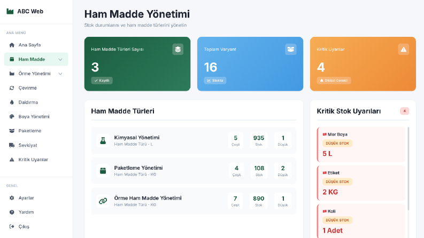Click the Örme Yönetimi factory icon
This screenshot has height=238, width=424.
(x=12, y=74)
